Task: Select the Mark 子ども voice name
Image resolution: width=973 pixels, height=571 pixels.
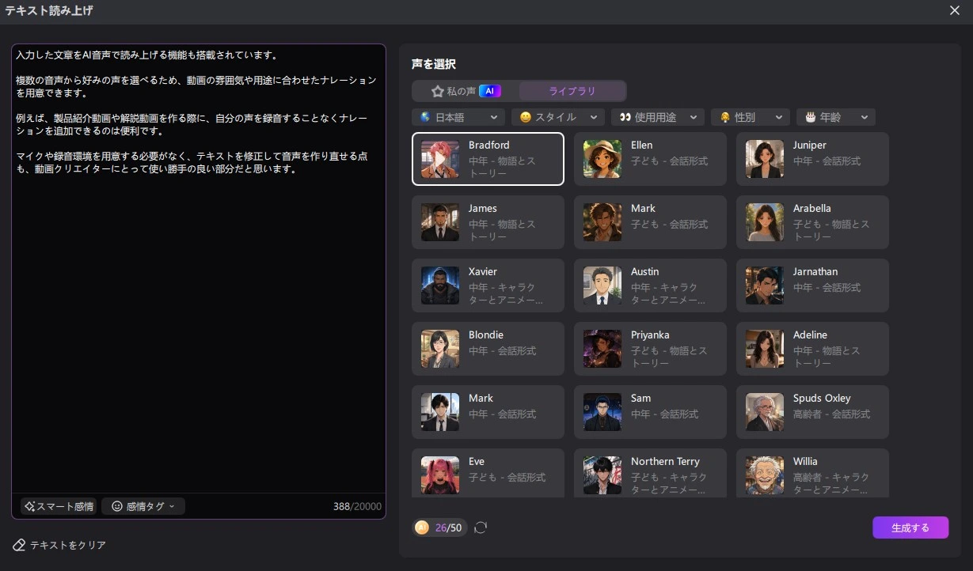Action: (x=643, y=209)
